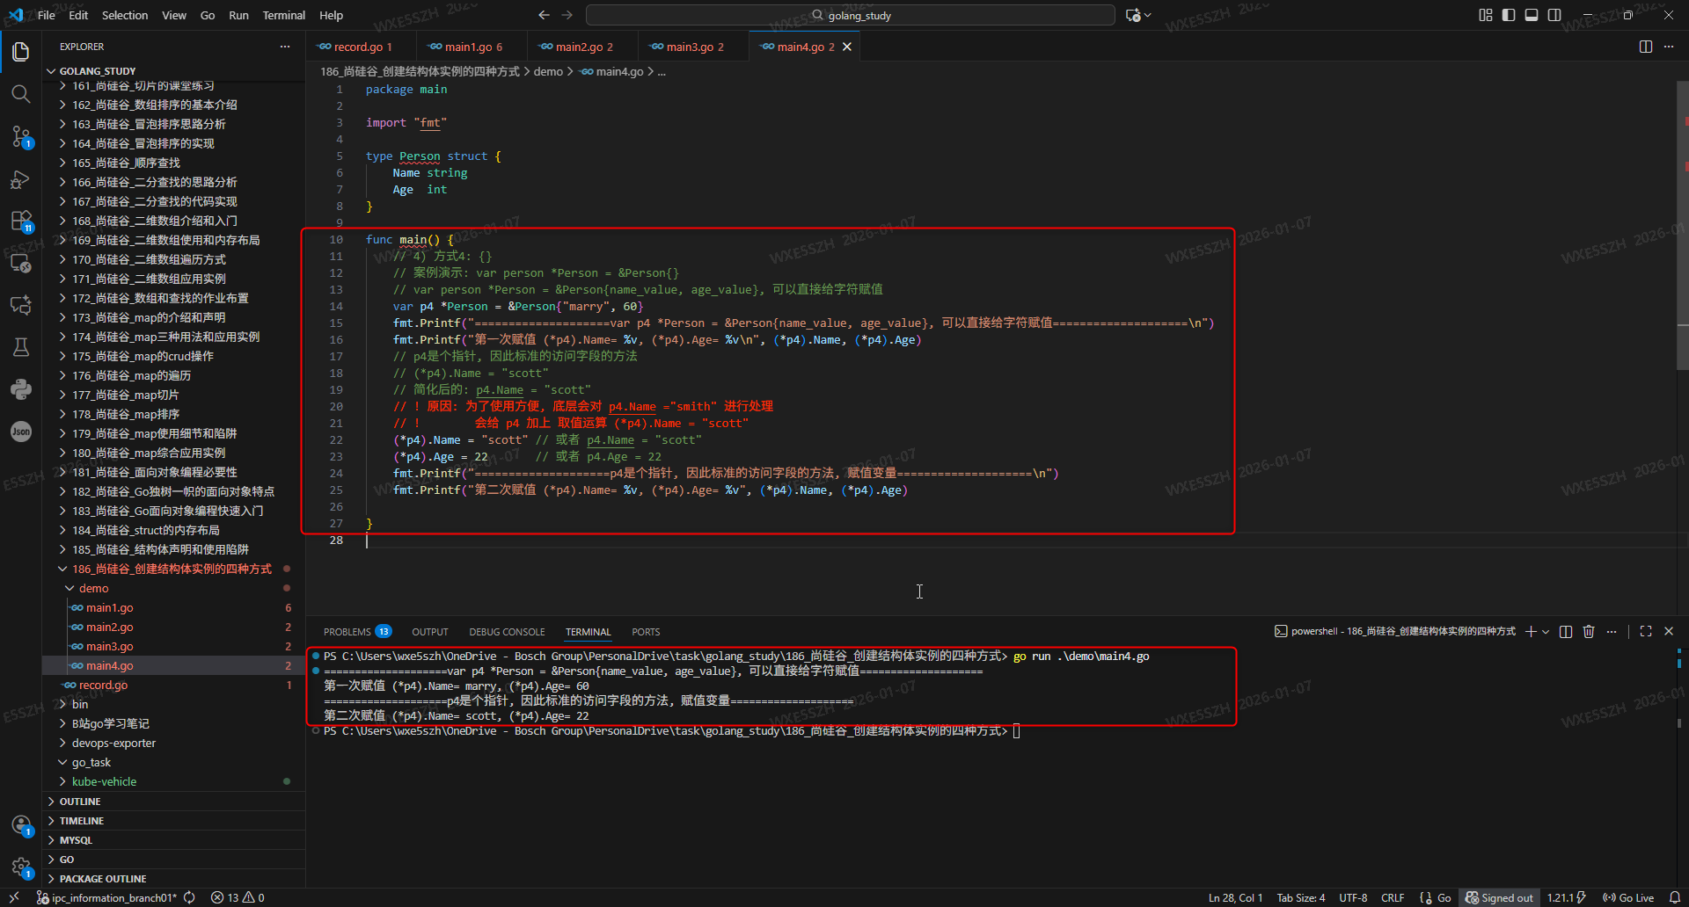Viewport: 1689px width, 907px height.
Task: Expand the devops-exporter folder
Action: pos(174,743)
